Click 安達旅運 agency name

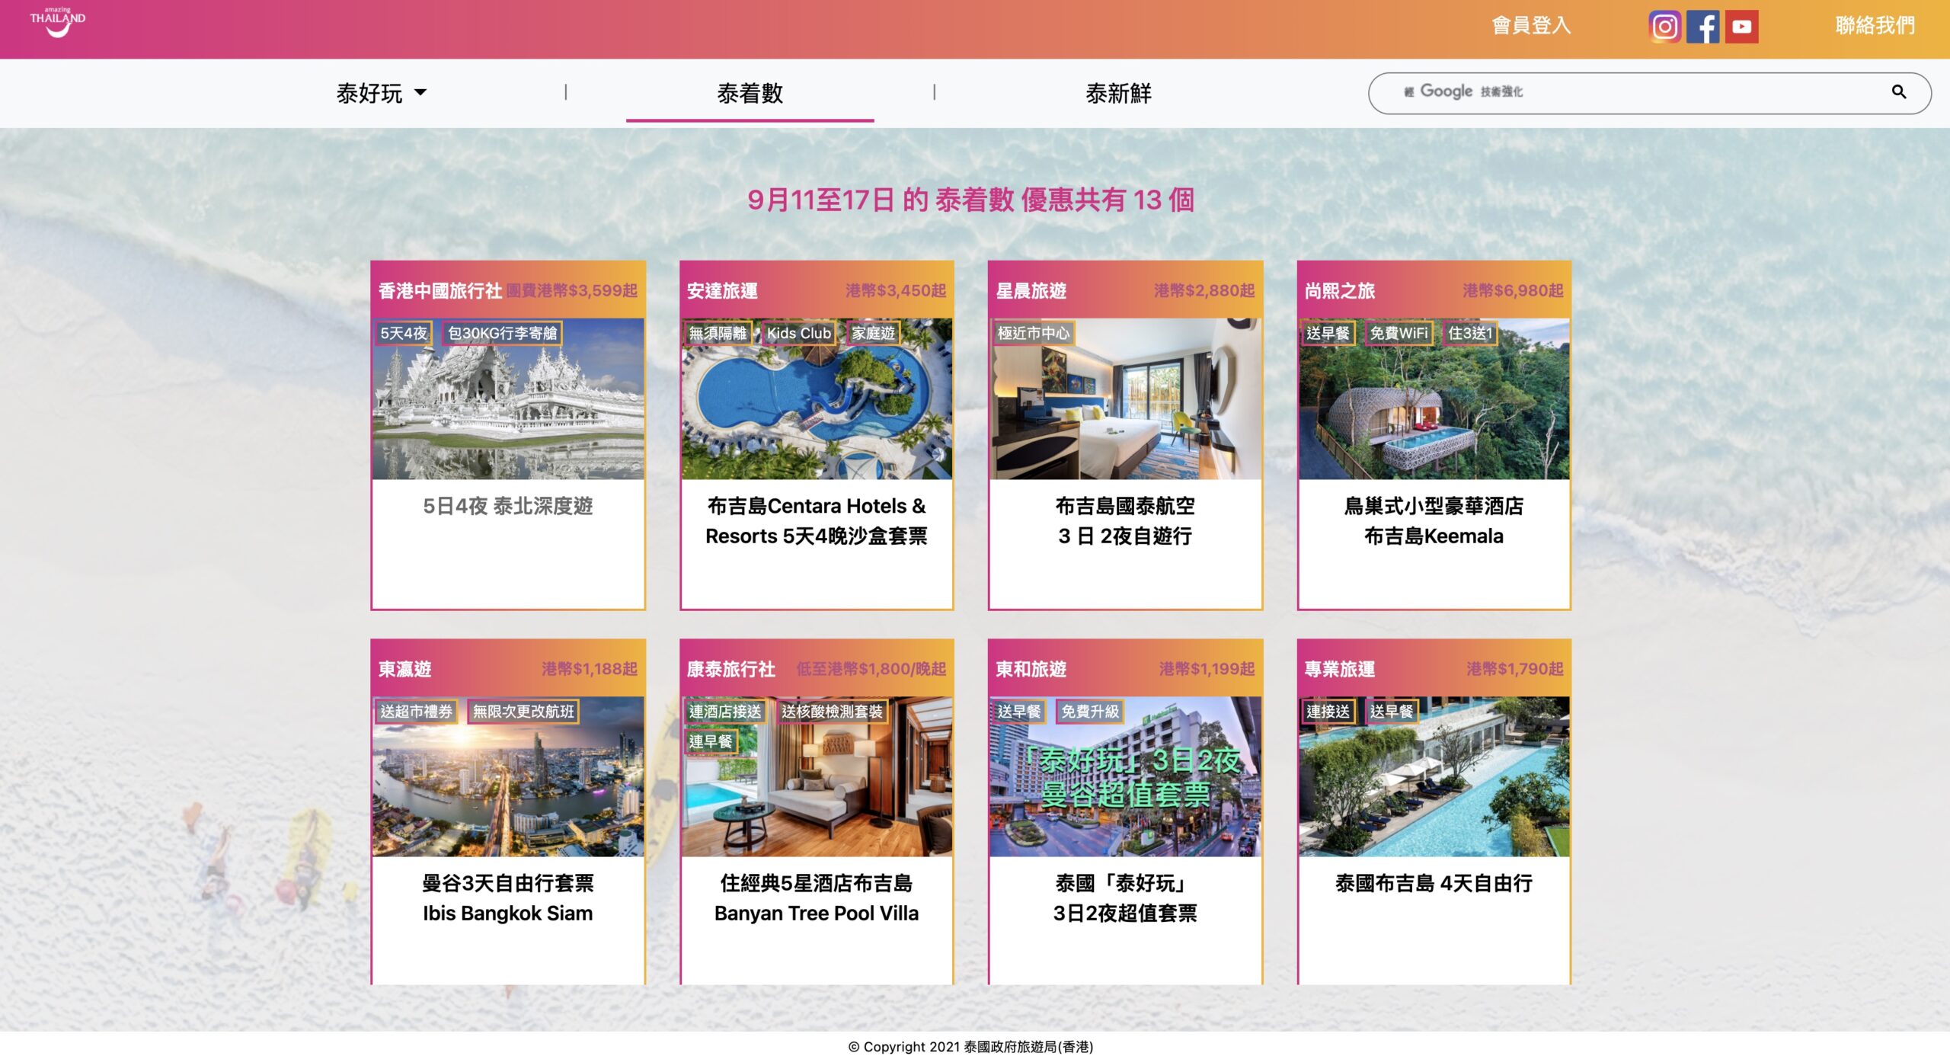[722, 291]
